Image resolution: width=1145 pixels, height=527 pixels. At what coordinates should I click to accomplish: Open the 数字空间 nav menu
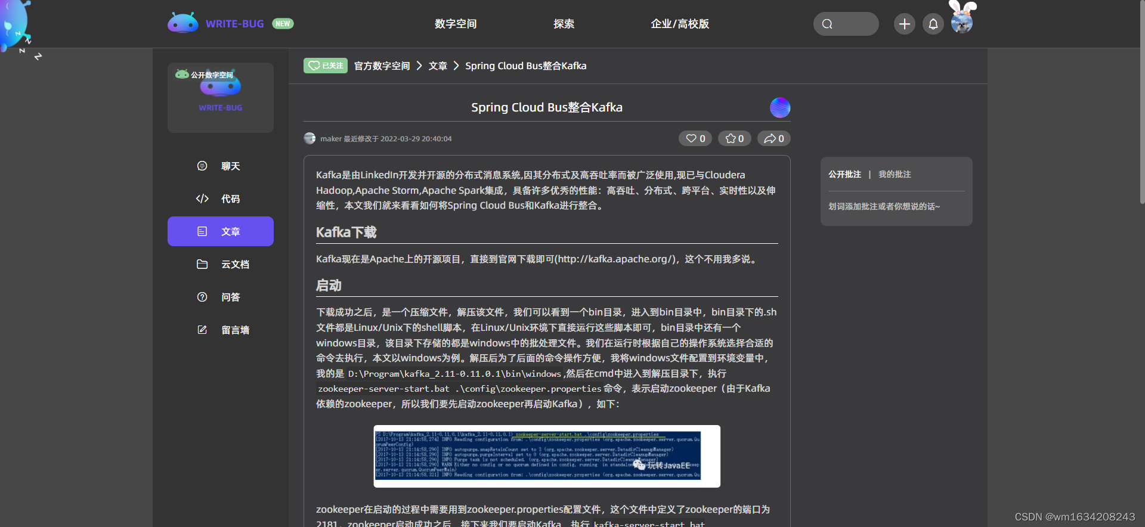[x=456, y=24]
